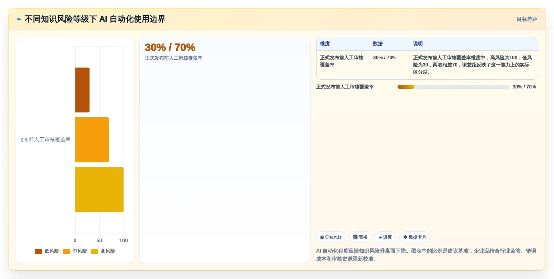Toggle the 高风险 legend swatch
The height and width of the screenshot is (279, 554).
(x=95, y=251)
